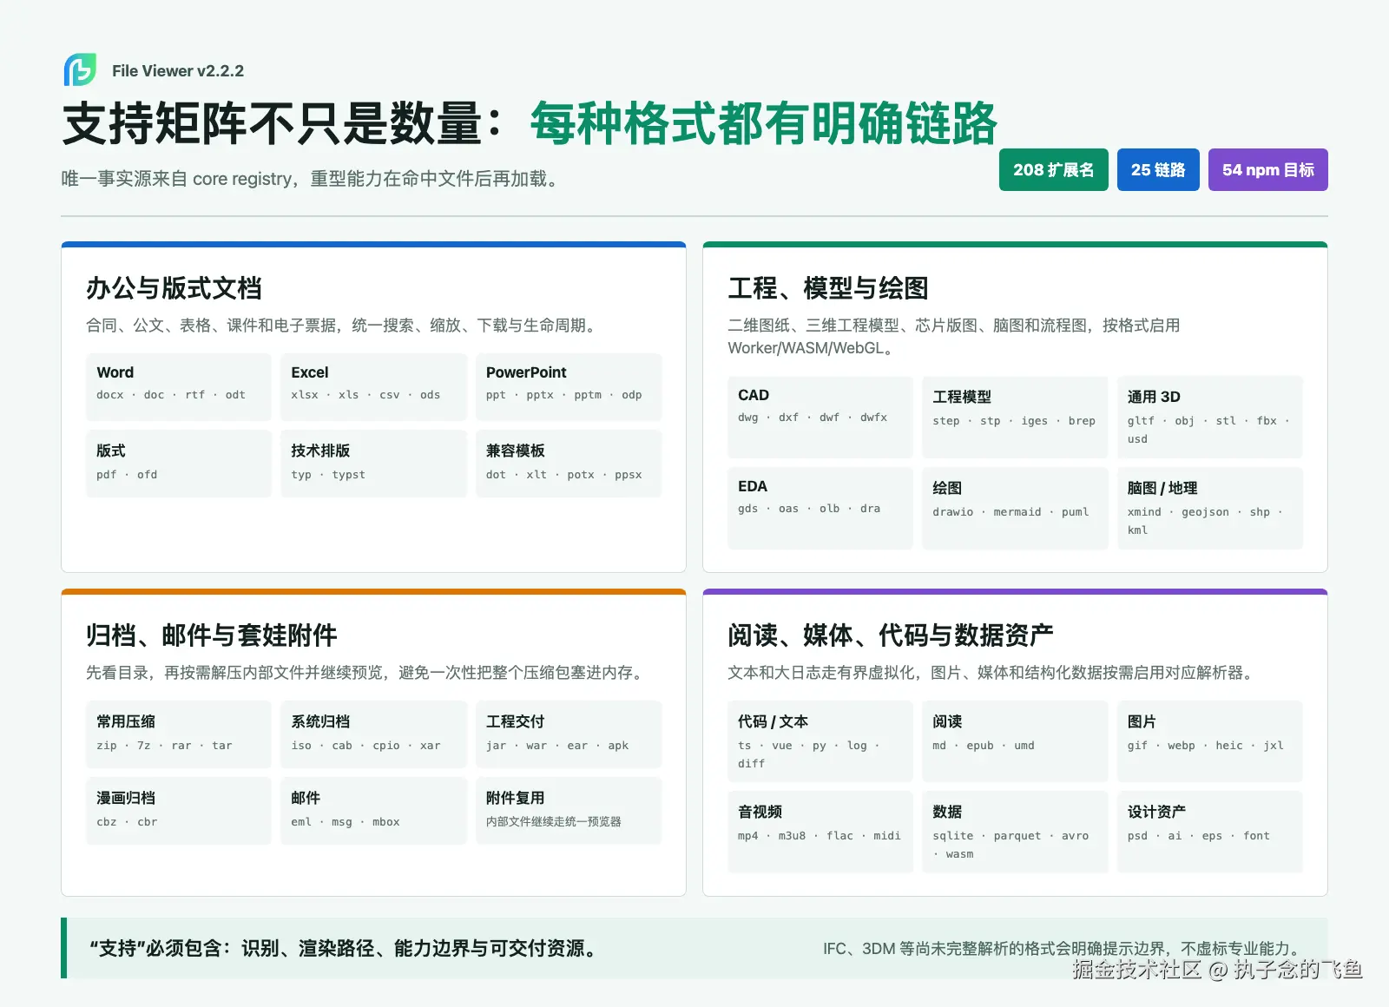The width and height of the screenshot is (1389, 1007).
Task: Click the 归档、邮件与套娃附件 section heading
Action: [x=211, y=635]
